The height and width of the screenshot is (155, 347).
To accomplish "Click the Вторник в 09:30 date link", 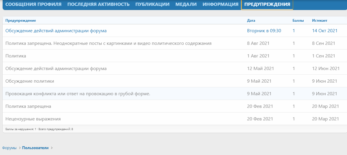I will pos(264,31).
